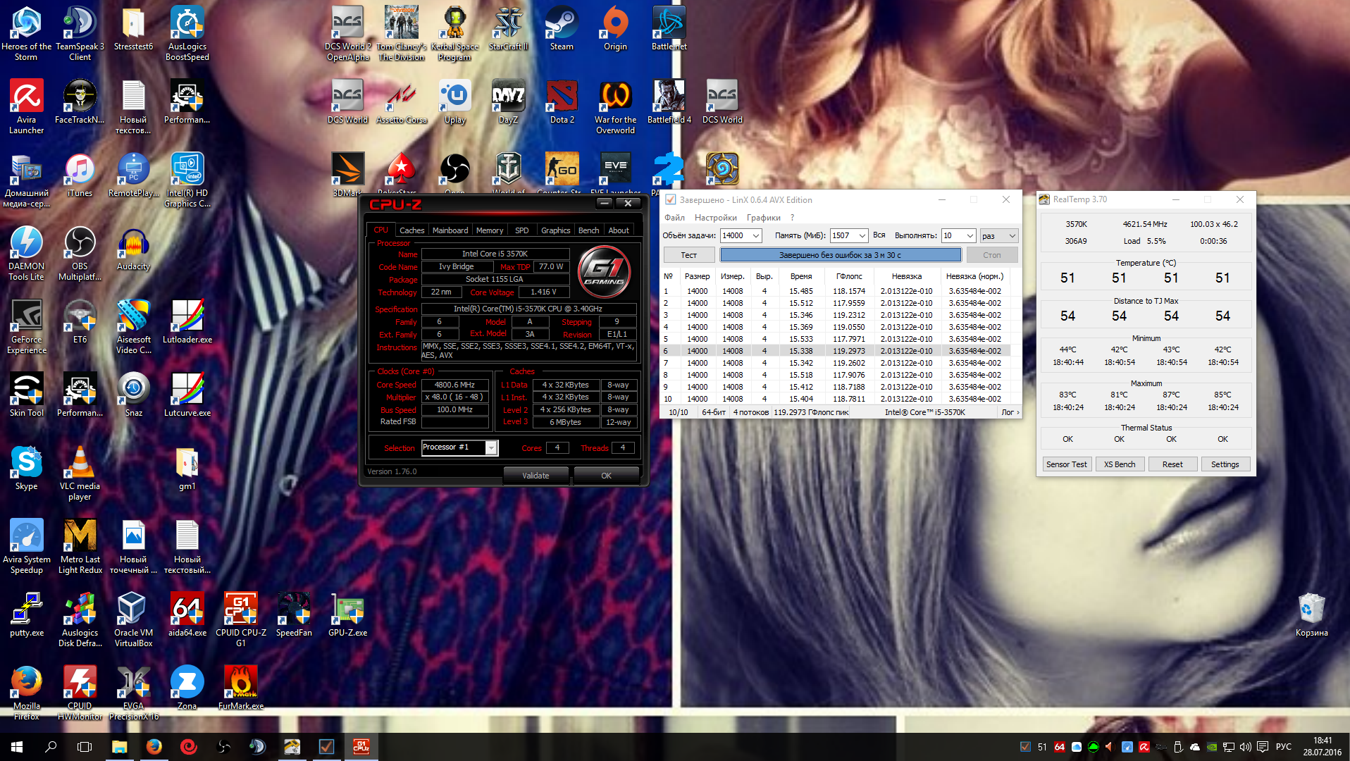Select the Origin desktop icon

click(x=615, y=28)
